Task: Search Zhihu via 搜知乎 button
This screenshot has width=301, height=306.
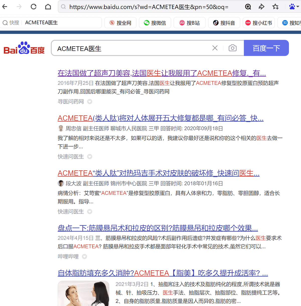Action: pos(289,23)
